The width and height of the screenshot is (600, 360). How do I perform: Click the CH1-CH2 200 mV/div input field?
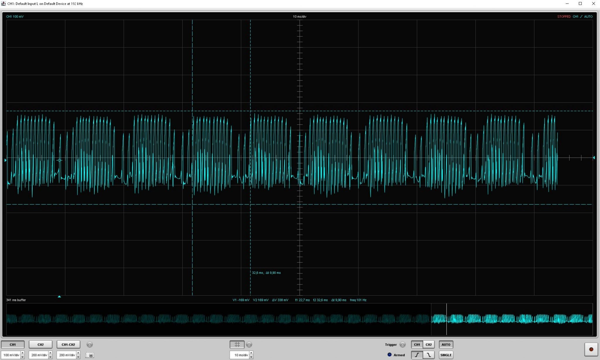67,355
